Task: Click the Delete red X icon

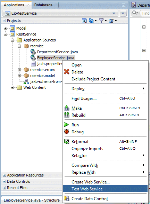Action: coord(67,72)
